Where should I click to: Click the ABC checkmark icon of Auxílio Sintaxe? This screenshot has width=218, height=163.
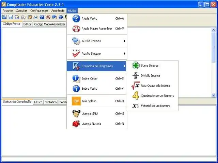point(76,53)
